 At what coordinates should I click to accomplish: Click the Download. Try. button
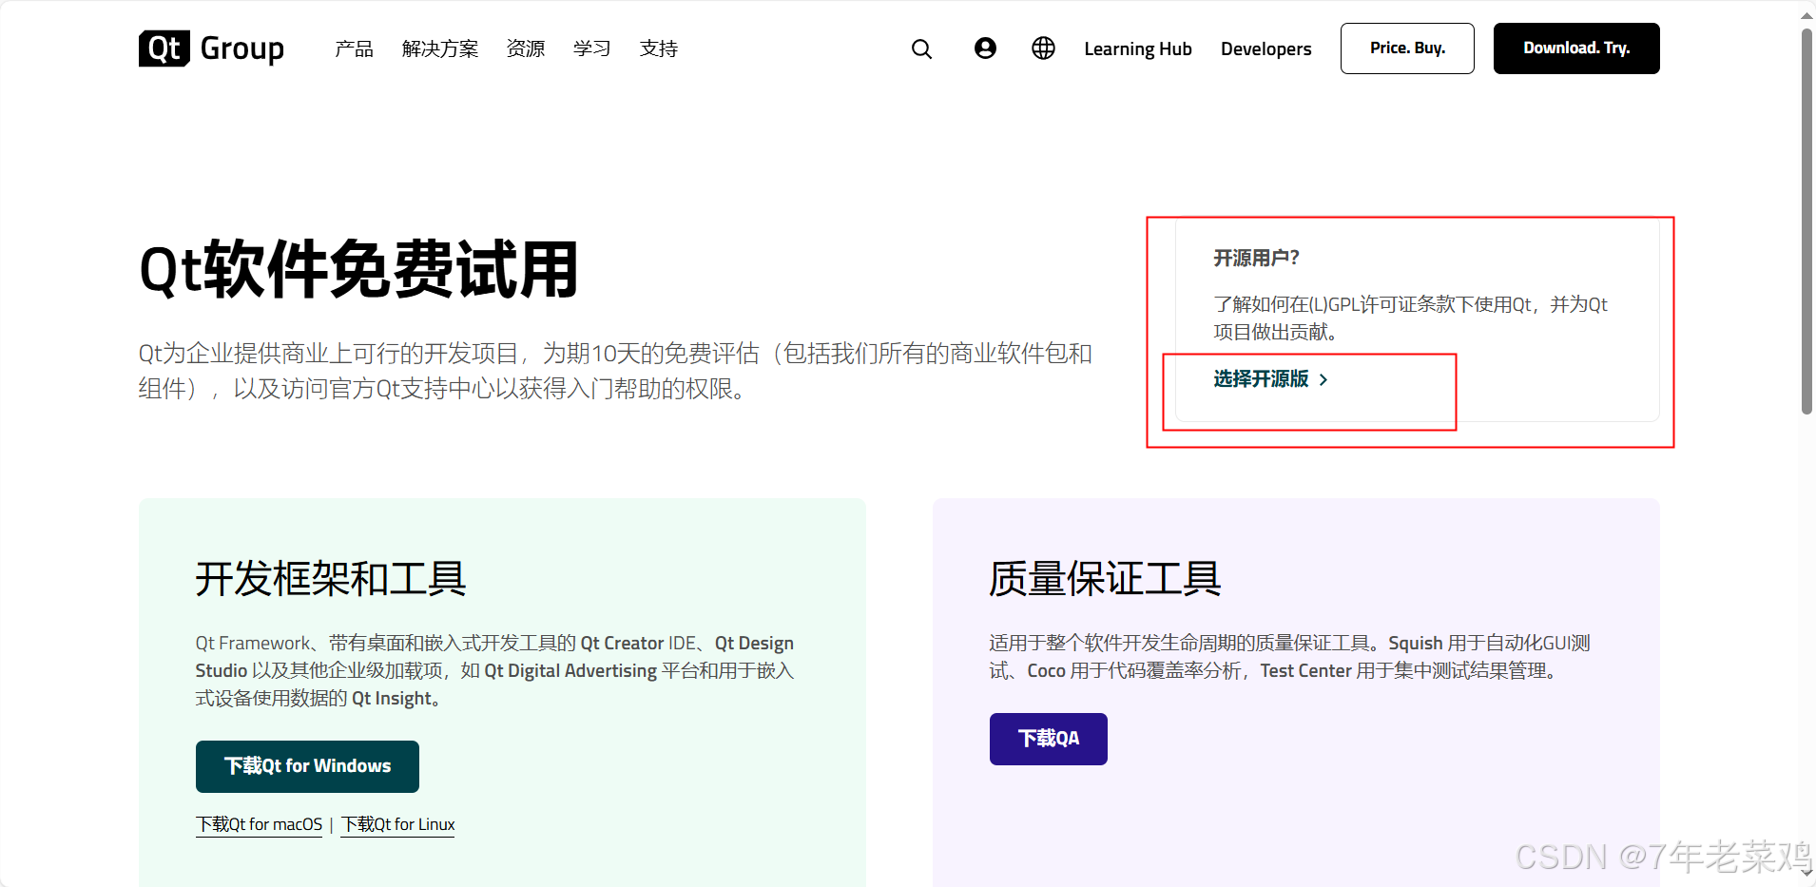click(x=1576, y=48)
